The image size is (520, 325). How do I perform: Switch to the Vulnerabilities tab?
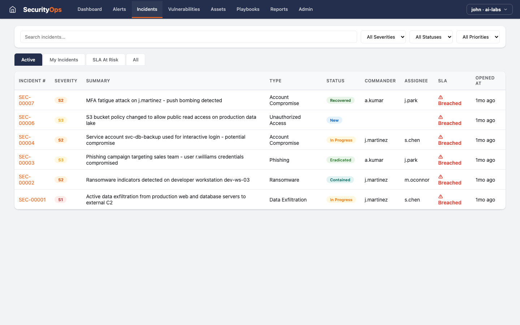point(184,9)
